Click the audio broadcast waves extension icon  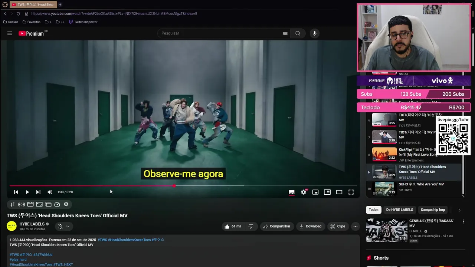tap(22, 204)
